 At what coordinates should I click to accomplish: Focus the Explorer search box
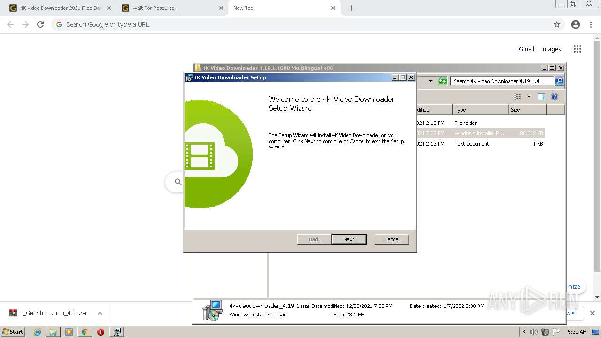tap(501, 81)
